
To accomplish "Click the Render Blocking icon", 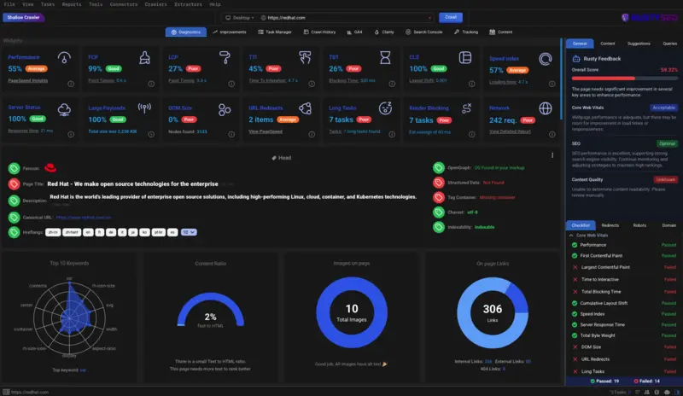I will (x=466, y=108).
